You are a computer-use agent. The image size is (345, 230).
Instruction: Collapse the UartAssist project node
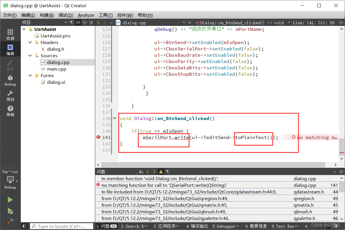click(24, 29)
